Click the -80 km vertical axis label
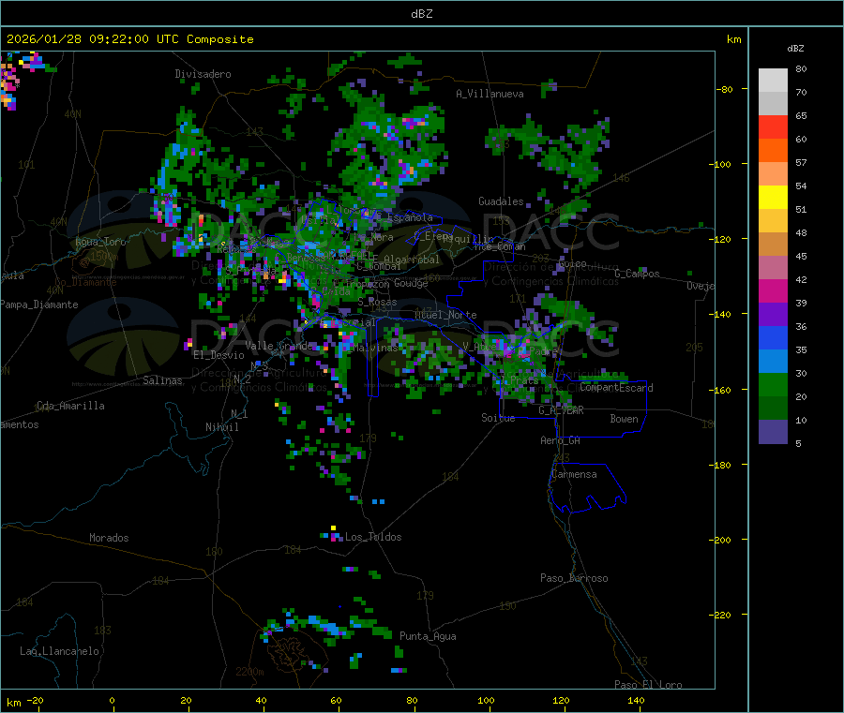 [x=725, y=89]
